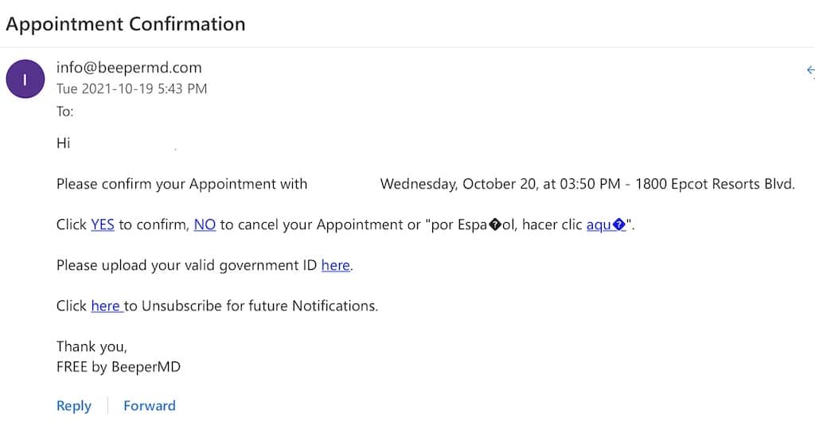Click the purple sender avatar circle
815x430 pixels.
coord(25,79)
